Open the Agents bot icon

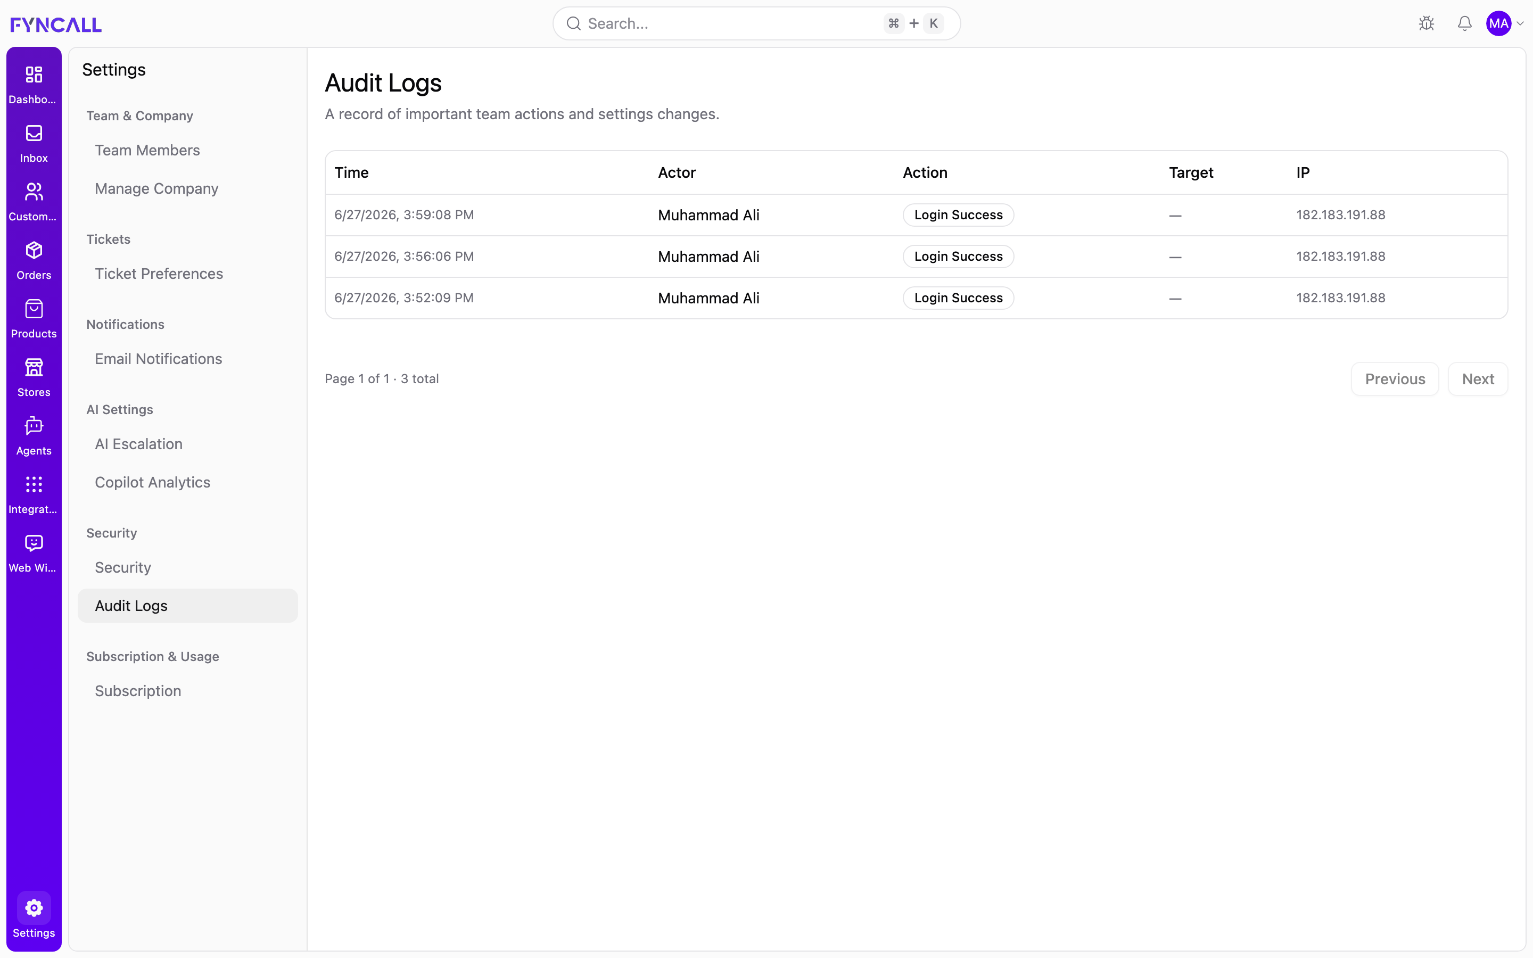tap(34, 426)
